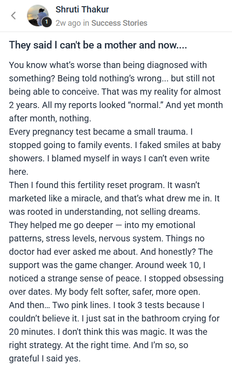Open the author name Shruti Thakur

pos(82,9)
